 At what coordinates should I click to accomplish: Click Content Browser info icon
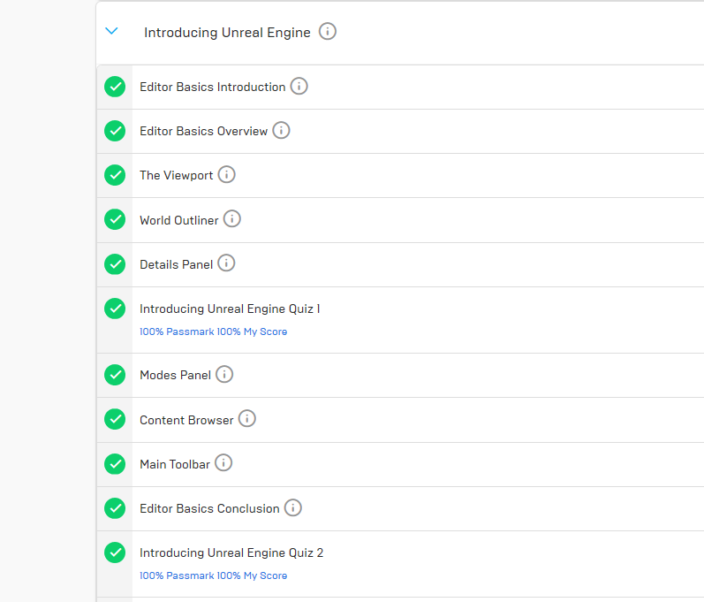247,418
